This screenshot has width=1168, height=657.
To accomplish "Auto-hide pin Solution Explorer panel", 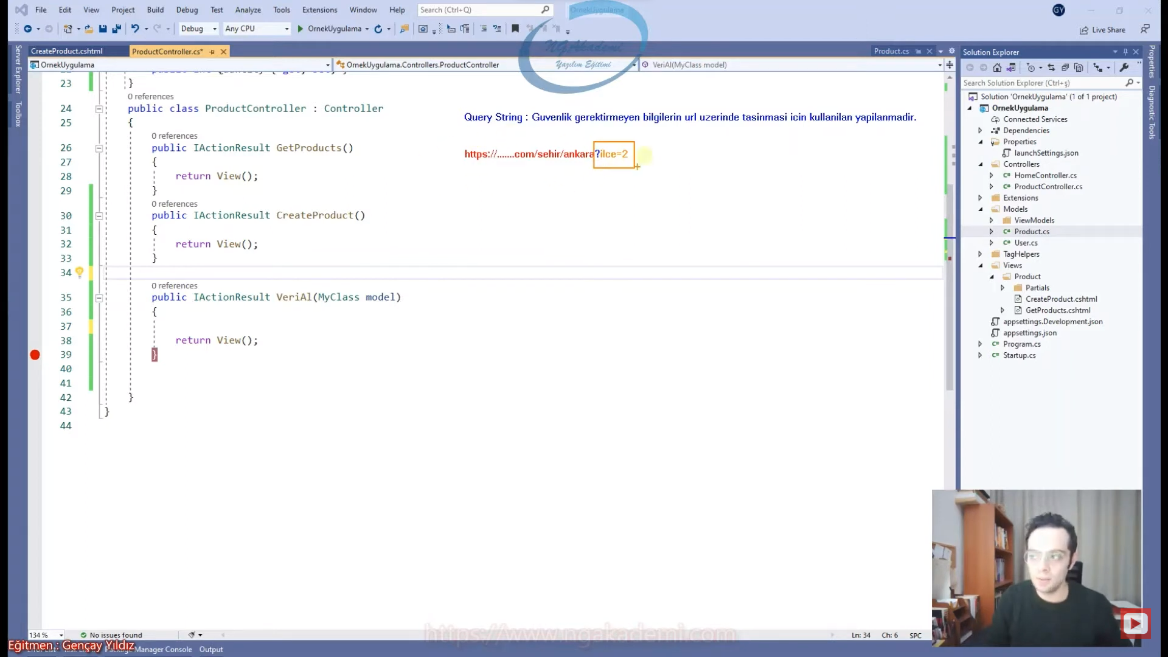I will (x=1125, y=52).
